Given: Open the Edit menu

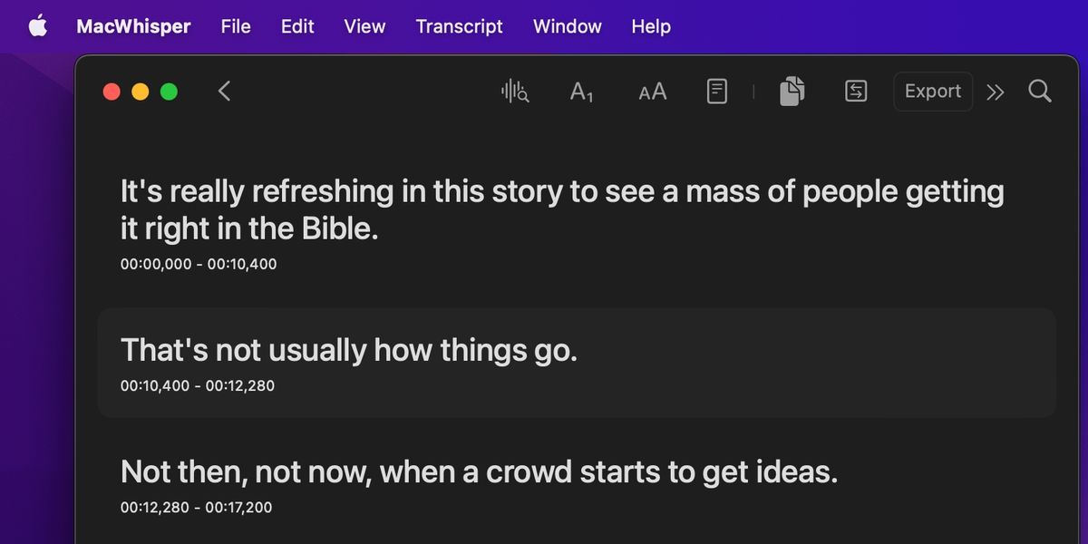Looking at the screenshot, I should (296, 26).
